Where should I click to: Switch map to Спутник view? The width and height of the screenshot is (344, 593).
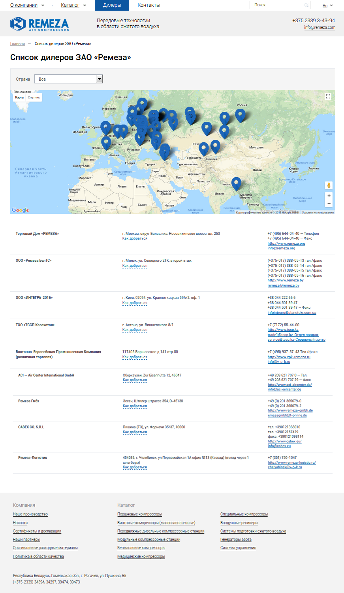(x=34, y=97)
